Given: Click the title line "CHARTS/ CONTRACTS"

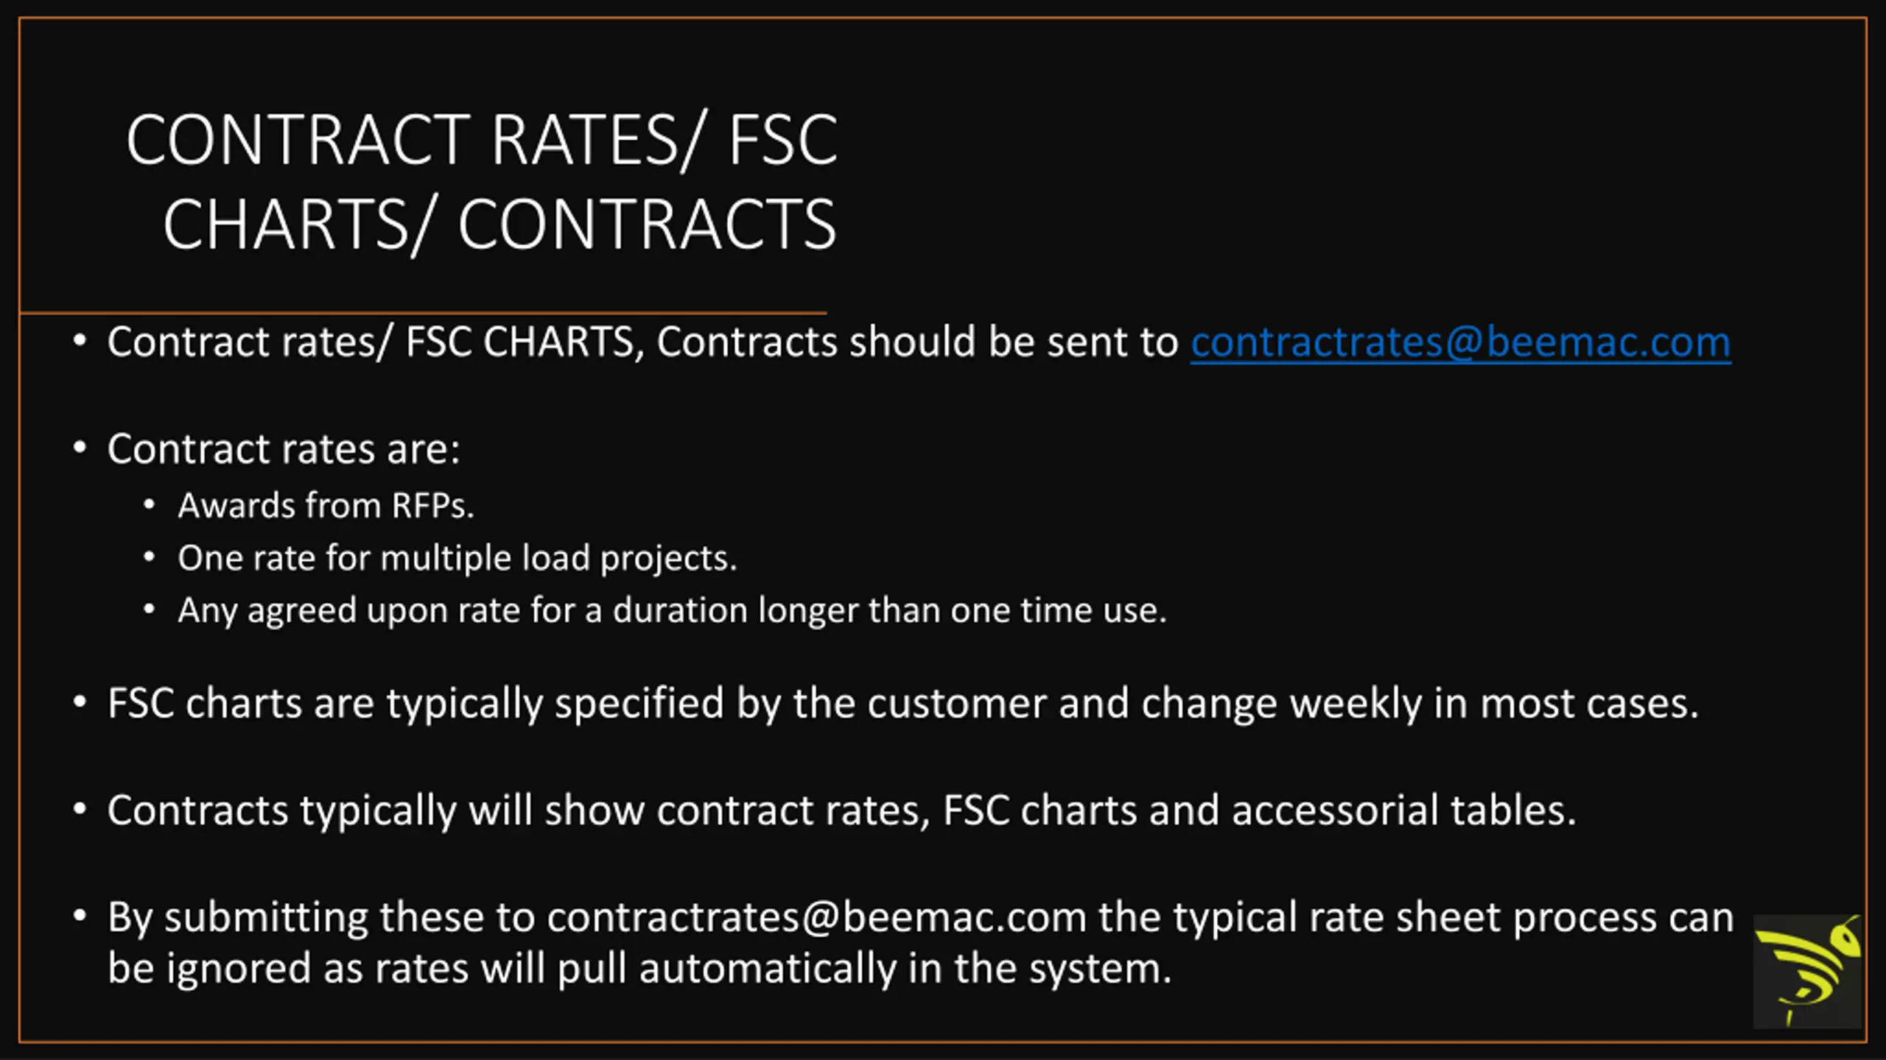Looking at the screenshot, I should tap(499, 225).
